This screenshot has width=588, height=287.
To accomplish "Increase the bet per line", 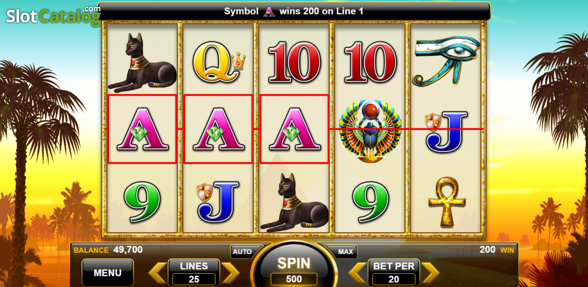I will click(430, 272).
